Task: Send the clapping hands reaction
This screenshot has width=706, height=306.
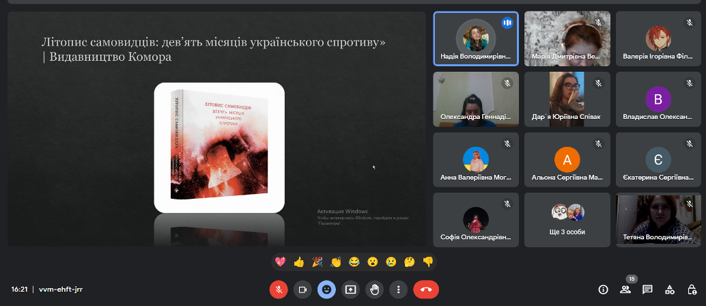Action: coord(335,262)
